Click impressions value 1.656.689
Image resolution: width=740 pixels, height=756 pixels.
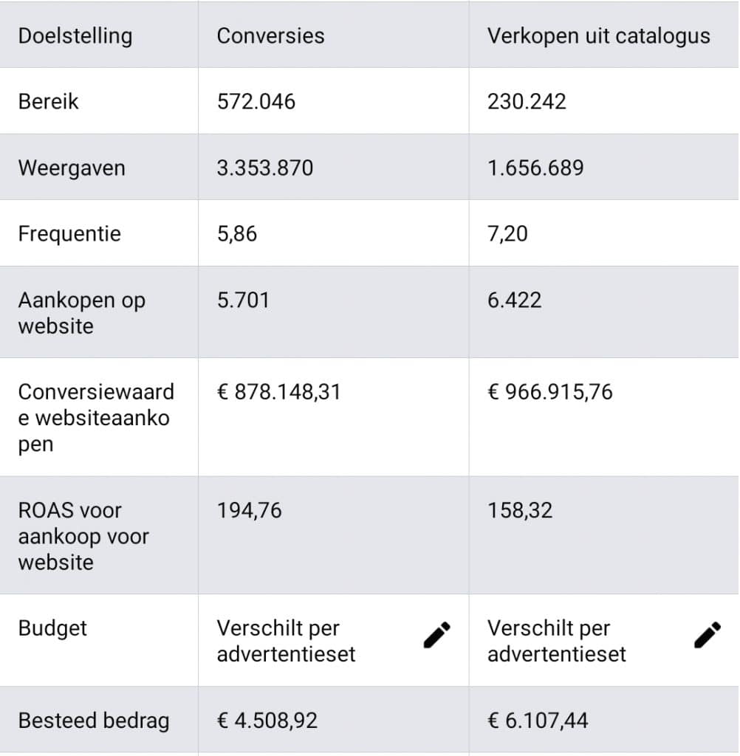pos(535,168)
